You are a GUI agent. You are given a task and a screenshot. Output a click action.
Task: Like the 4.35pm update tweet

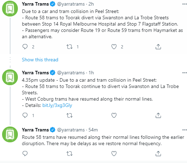[x=114, y=115]
